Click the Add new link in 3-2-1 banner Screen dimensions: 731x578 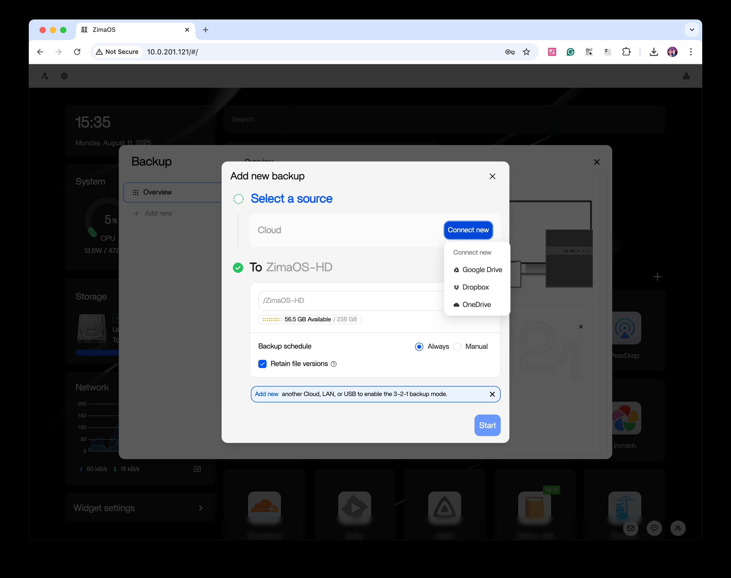coord(266,394)
